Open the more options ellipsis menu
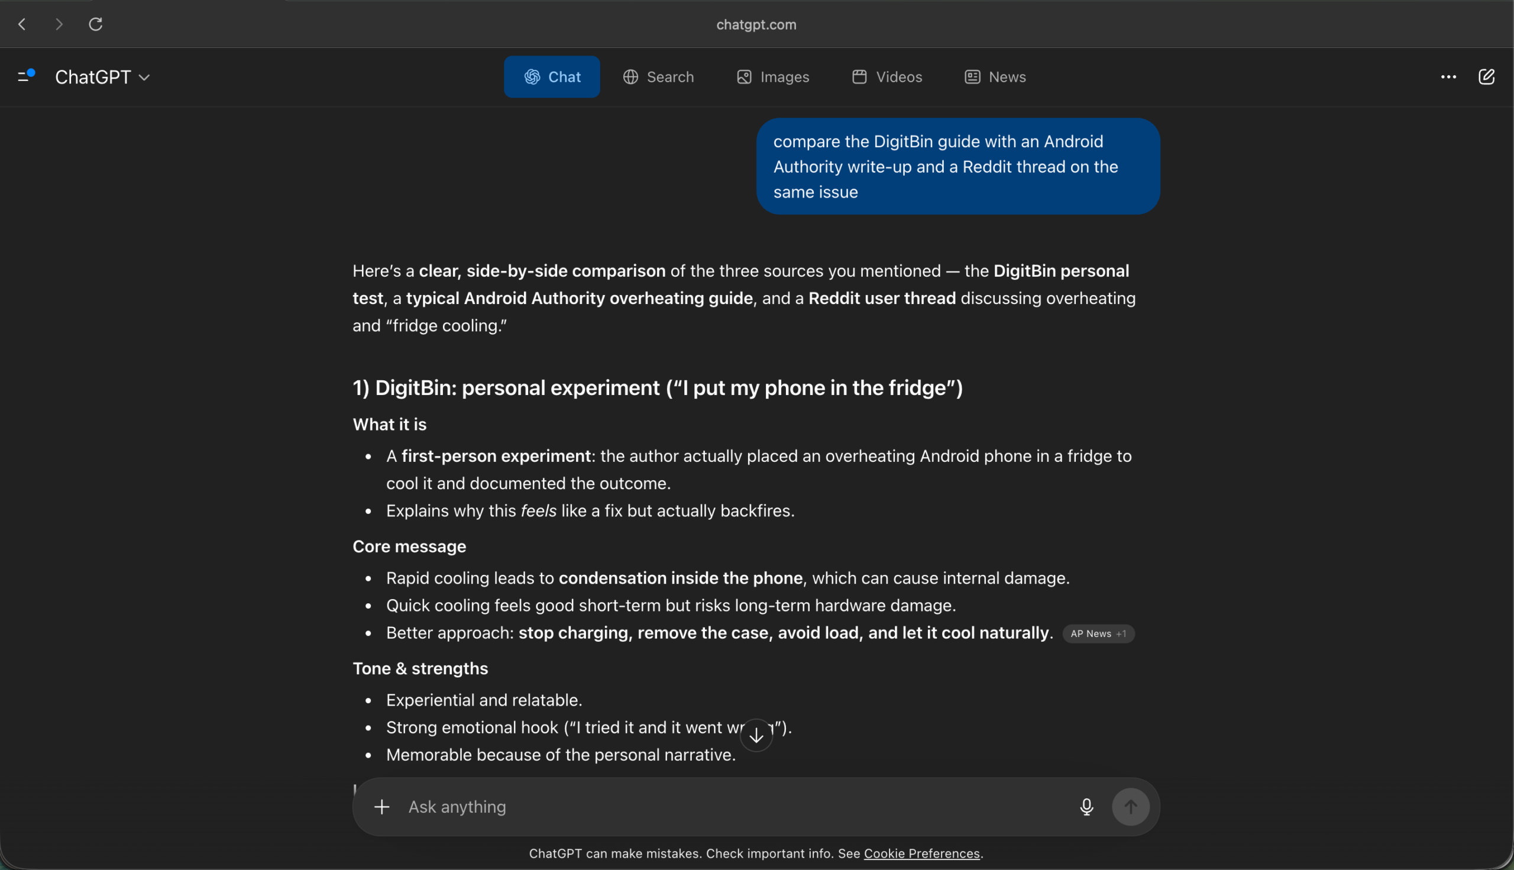 [x=1448, y=76]
